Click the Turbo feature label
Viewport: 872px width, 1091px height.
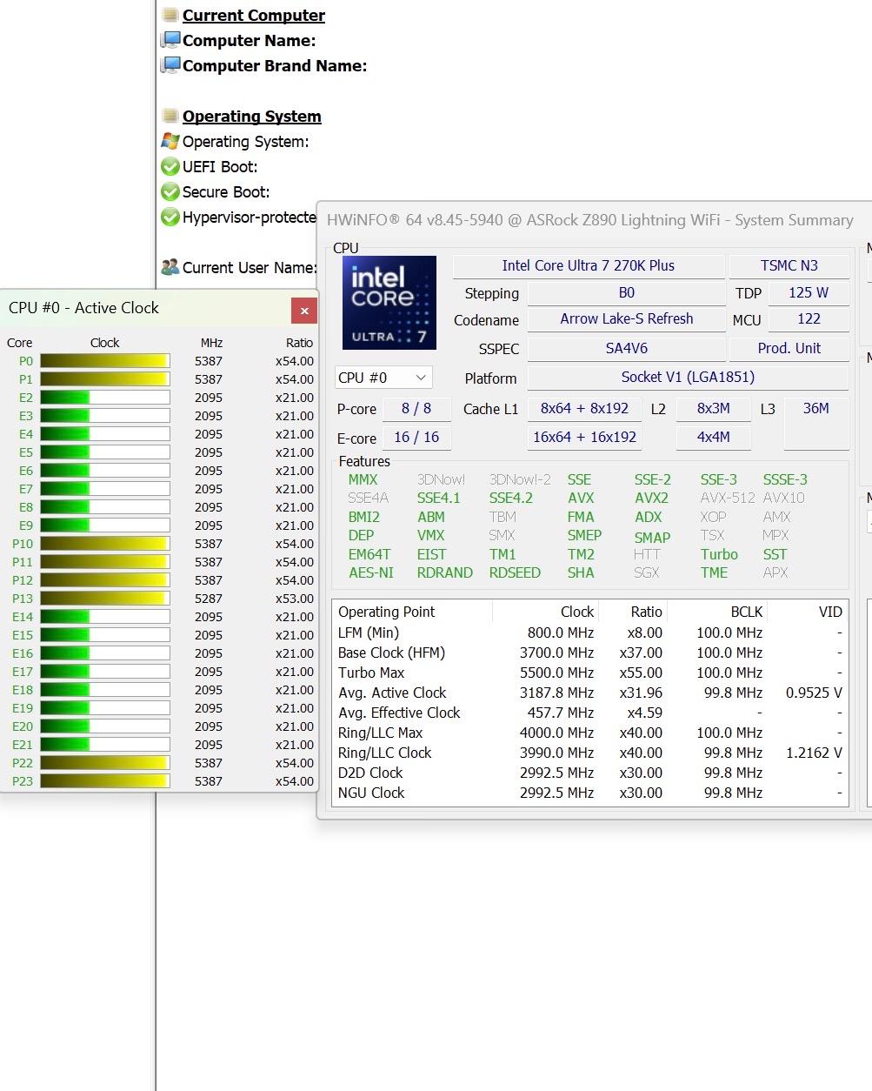pyautogui.click(x=719, y=555)
